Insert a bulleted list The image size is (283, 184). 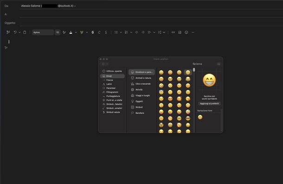pyautogui.click(x=116, y=32)
